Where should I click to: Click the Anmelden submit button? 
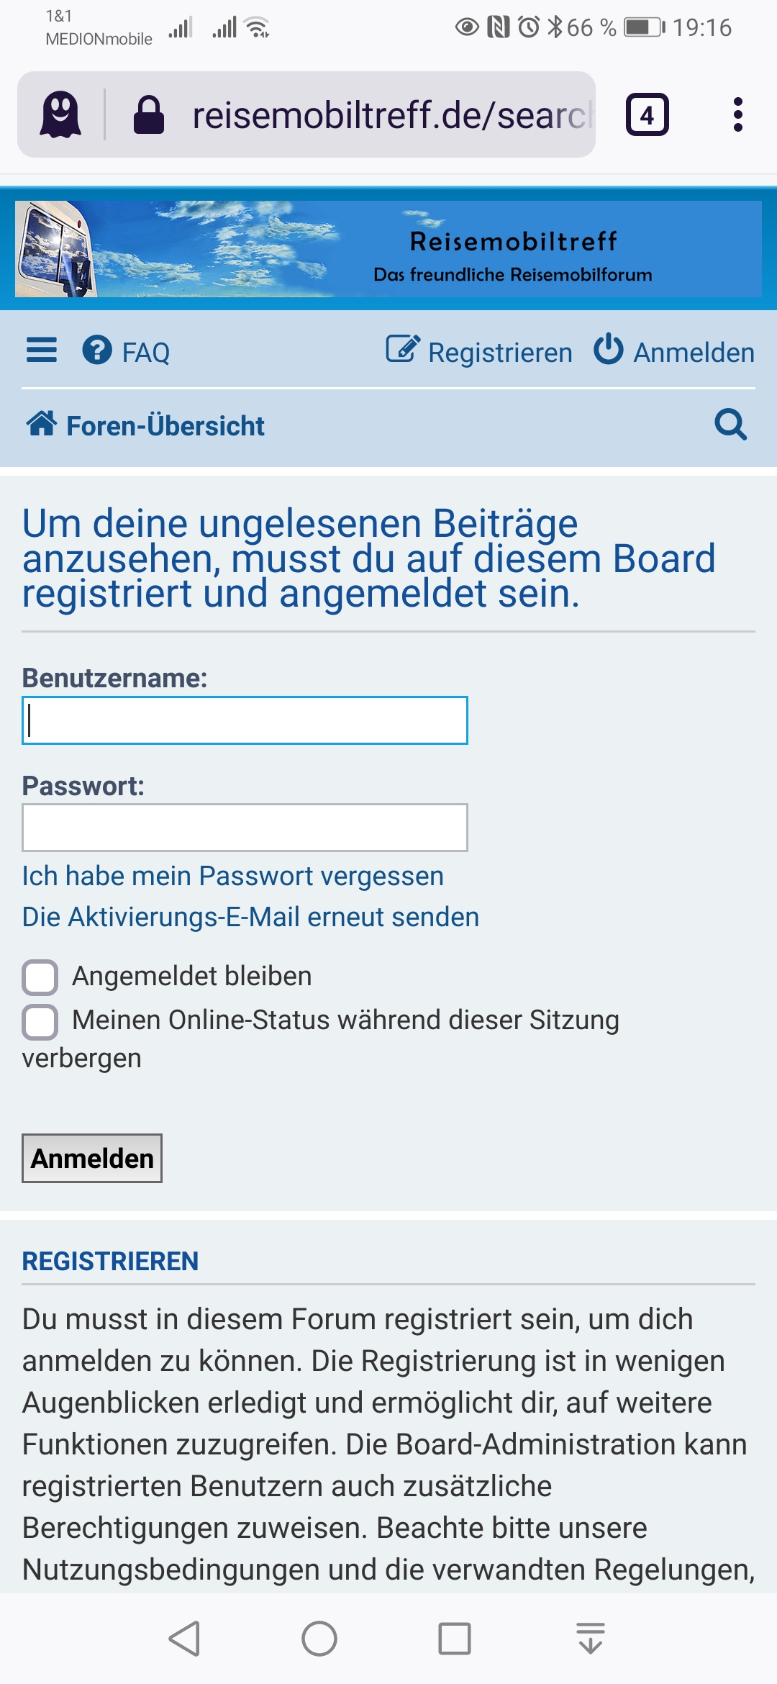pos(92,1158)
